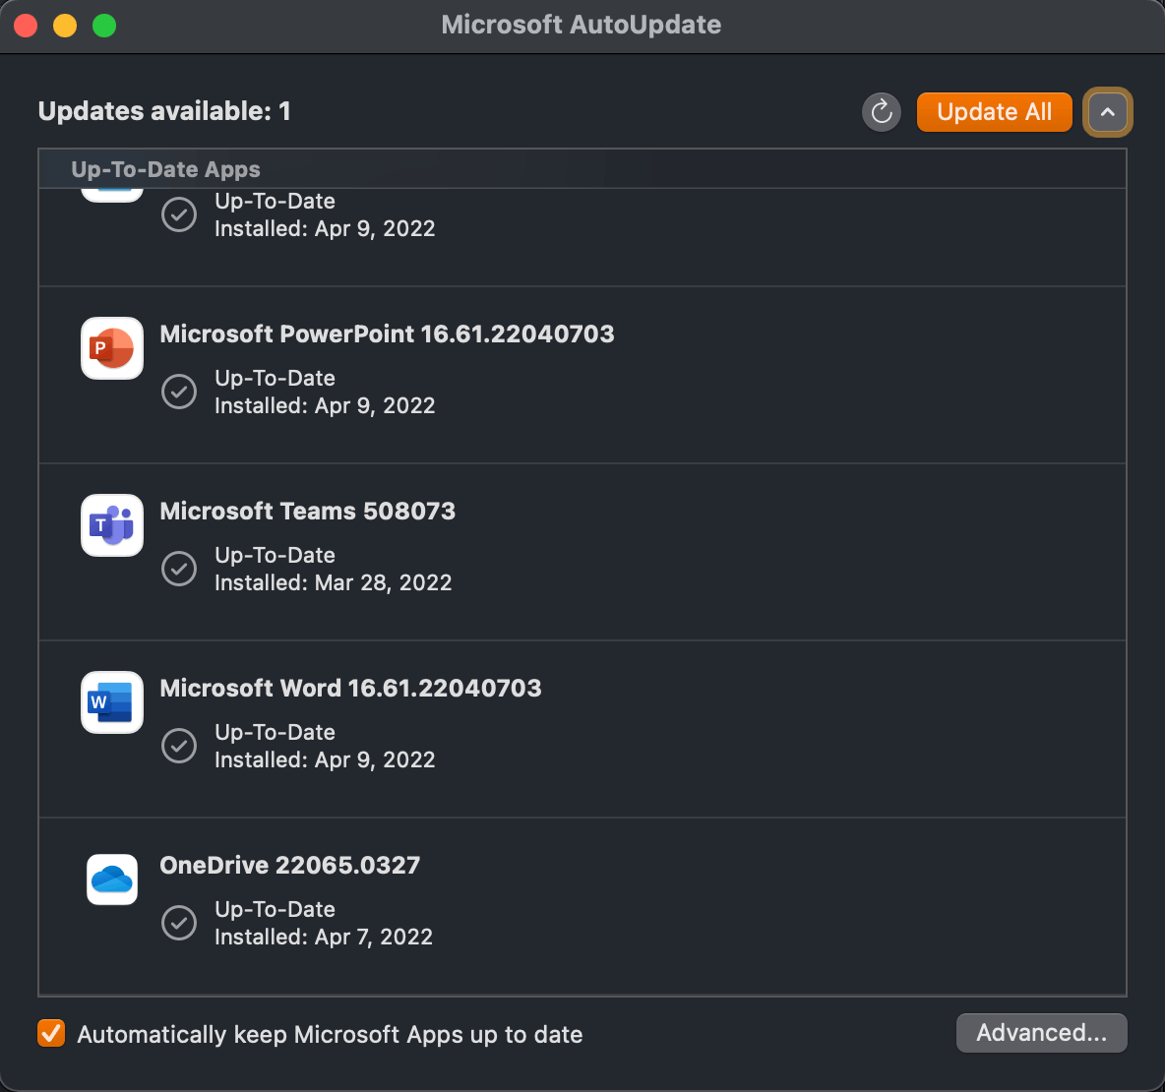The width and height of the screenshot is (1165, 1092).
Task: Close the Microsoft AutoUpdate window
Action: 26,26
